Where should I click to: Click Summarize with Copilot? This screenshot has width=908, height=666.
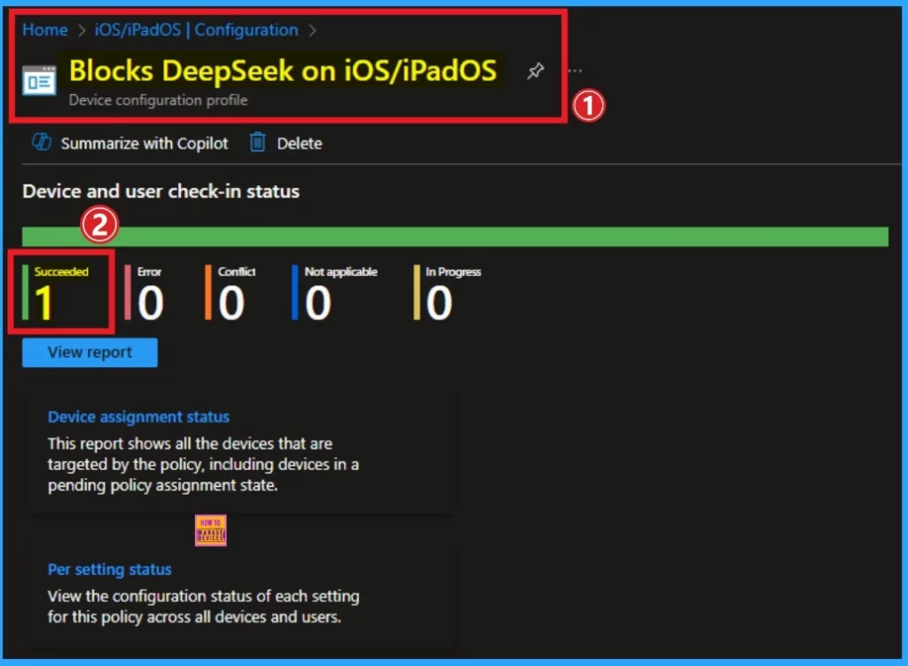(145, 143)
